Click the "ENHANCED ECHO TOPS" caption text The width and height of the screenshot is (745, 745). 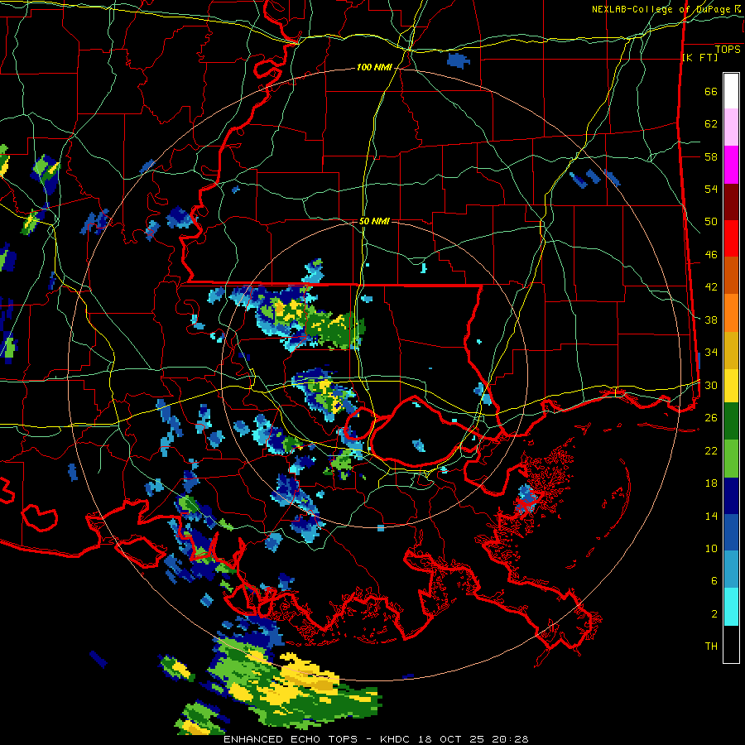[x=291, y=739]
